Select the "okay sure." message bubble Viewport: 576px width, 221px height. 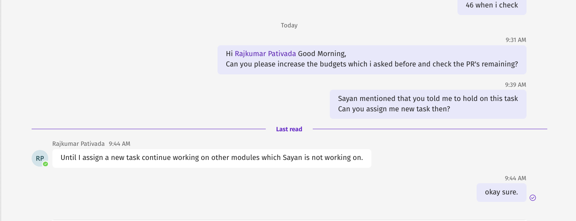point(501,192)
